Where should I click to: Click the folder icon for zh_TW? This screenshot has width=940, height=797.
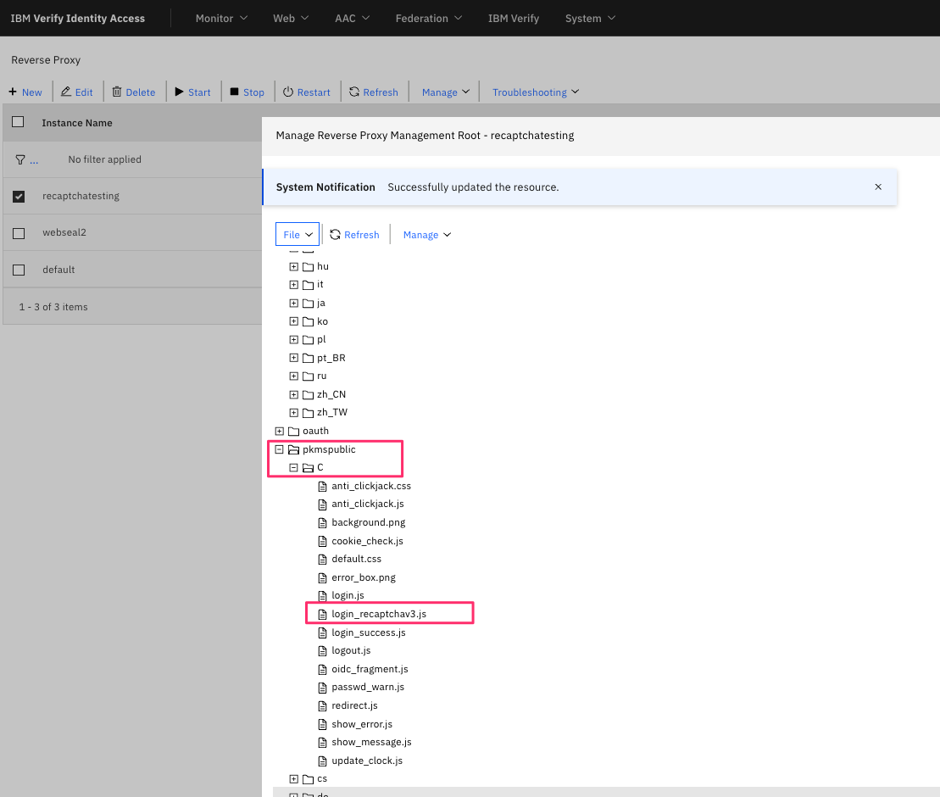(309, 413)
